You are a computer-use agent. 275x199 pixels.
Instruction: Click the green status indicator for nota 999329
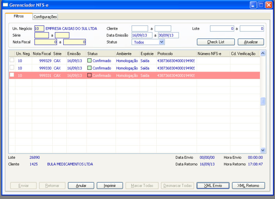pos(89,61)
